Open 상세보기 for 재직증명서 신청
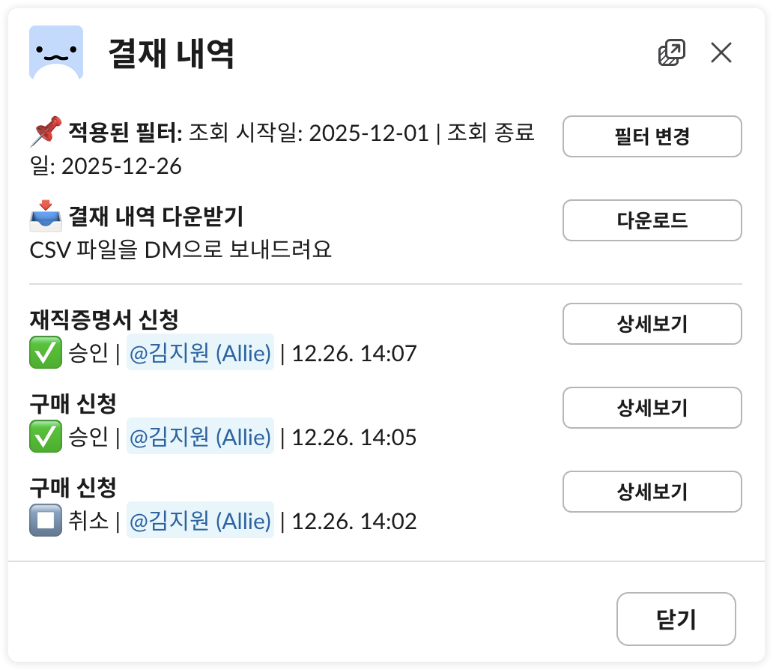The width and height of the screenshot is (773, 670). (x=652, y=324)
